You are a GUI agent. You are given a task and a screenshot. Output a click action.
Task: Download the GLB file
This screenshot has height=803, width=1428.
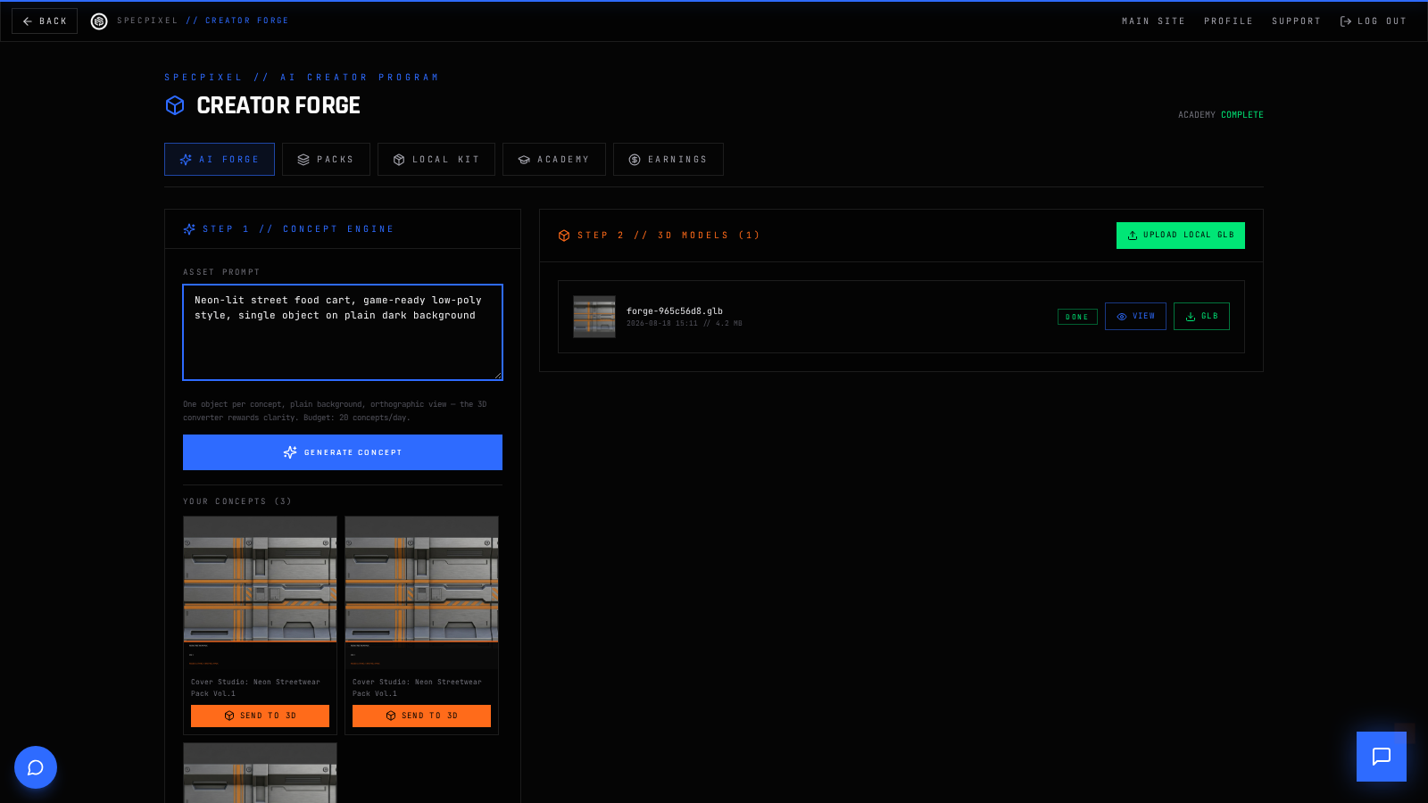(1201, 316)
